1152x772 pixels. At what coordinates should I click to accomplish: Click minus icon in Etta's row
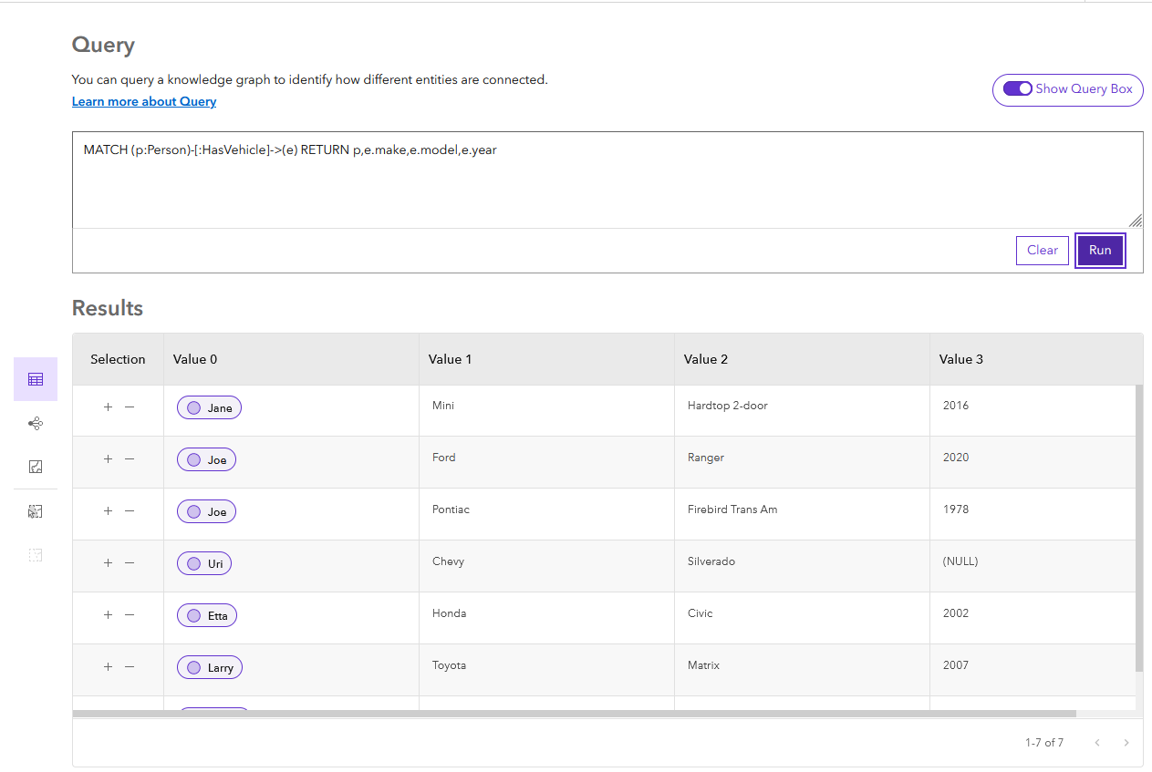pos(130,615)
